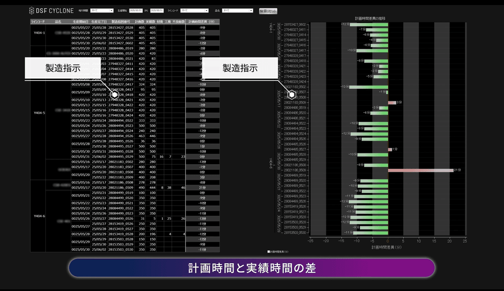Viewport: 504px width, 291px height.
Task: Click 28153503_0530 in the table
Action: [x=121, y=250]
